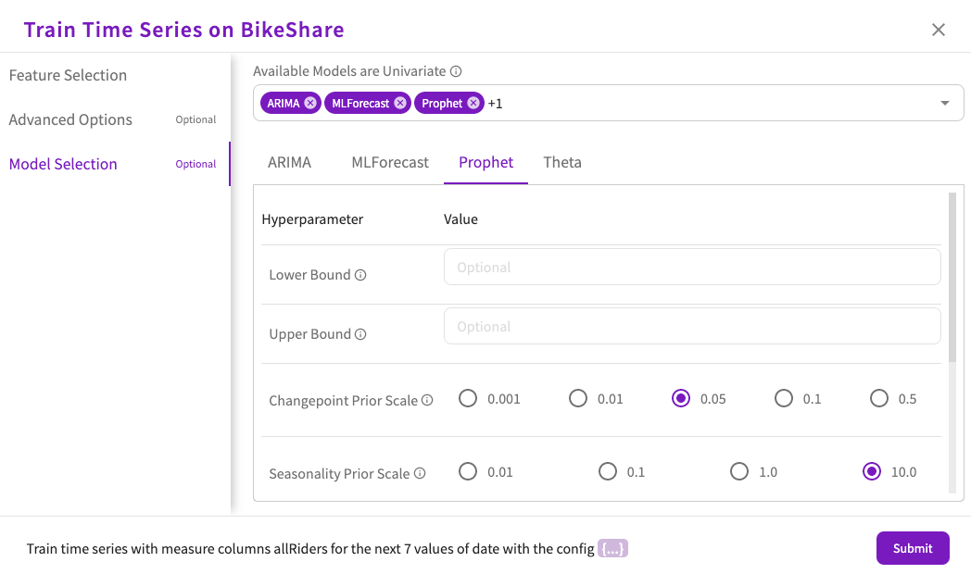Image resolution: width=971 pixels, height=574 pixels.
Task: Select Changepoint Prior Scale 0.01
Action: point(578,398)
